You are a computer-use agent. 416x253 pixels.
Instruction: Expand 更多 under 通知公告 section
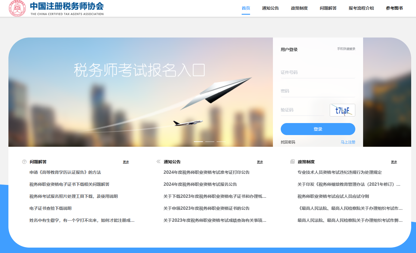pos(260,162)
